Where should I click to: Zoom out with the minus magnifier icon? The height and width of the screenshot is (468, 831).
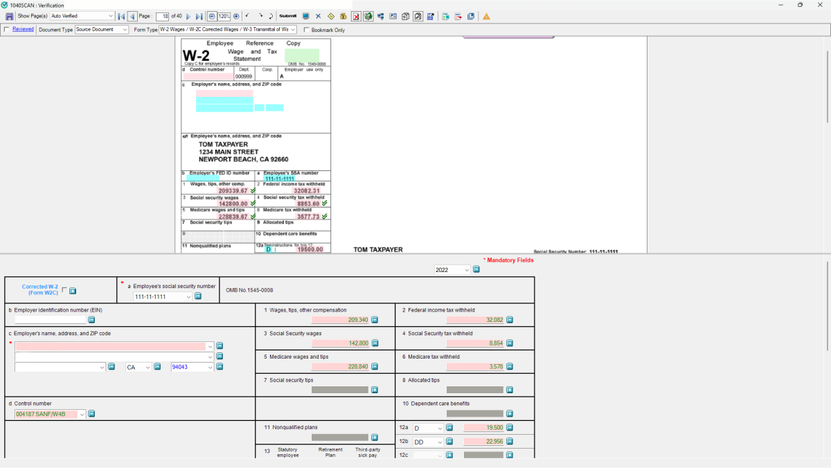pos(211,16)
